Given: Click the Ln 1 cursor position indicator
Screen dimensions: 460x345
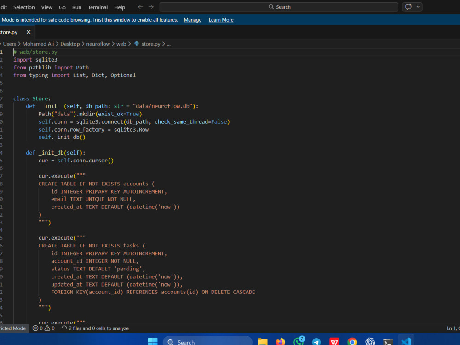Looking at the screenshot, I should (453, 328).
